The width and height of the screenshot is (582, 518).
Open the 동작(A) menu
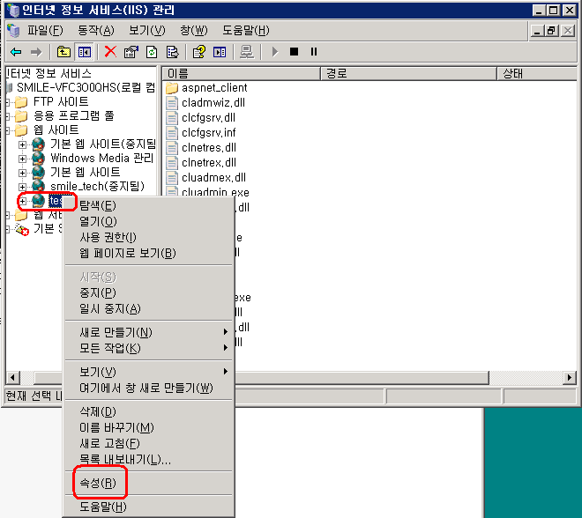(96, 31)
